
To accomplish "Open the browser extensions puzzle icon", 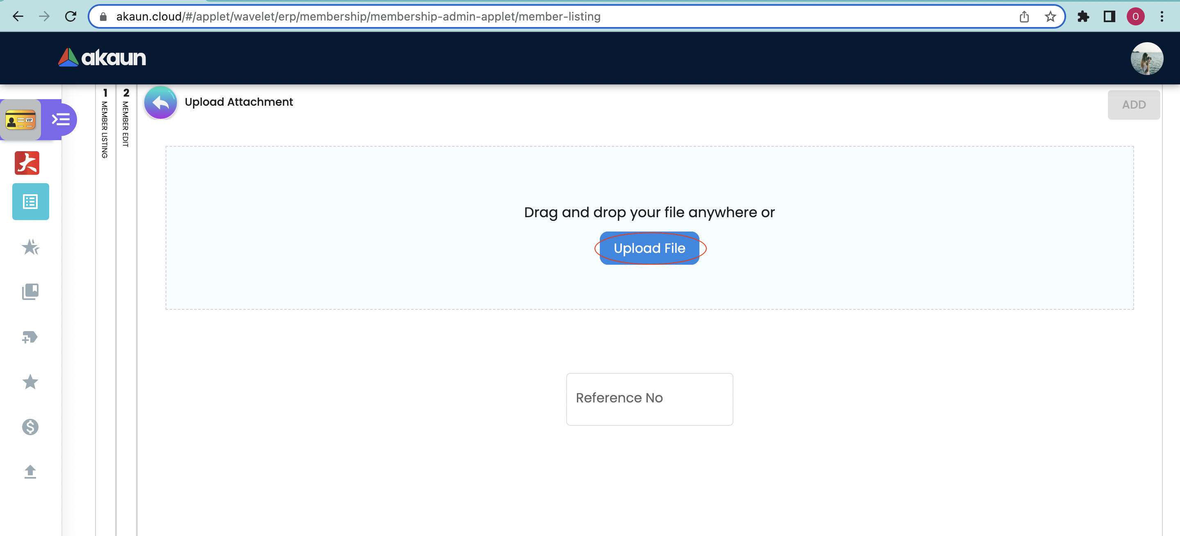I will (x=1083, y=17).
